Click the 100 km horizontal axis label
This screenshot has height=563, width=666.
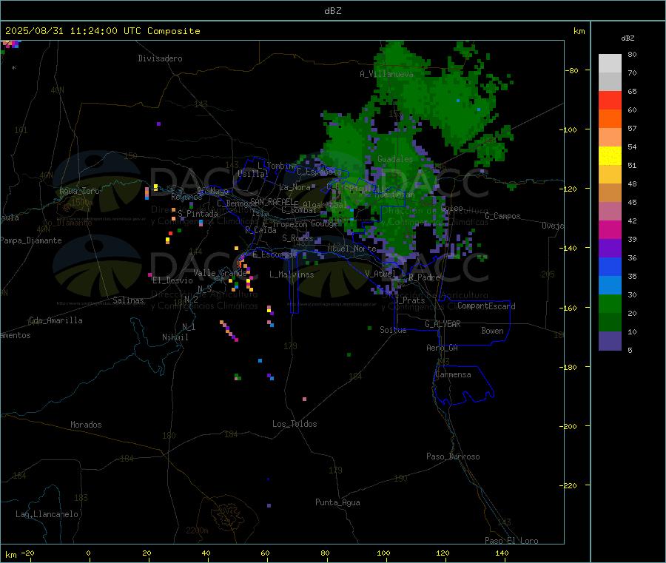coord(383,553)
